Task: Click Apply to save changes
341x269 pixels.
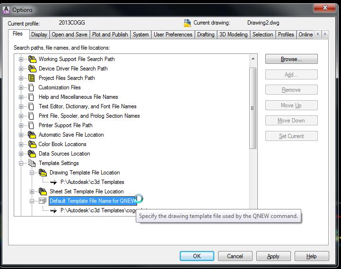Action: pos(273,256)
